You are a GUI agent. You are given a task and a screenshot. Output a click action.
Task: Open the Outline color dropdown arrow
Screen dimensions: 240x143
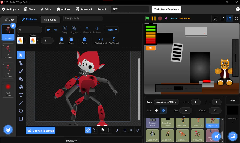click(x=38, y=41)
